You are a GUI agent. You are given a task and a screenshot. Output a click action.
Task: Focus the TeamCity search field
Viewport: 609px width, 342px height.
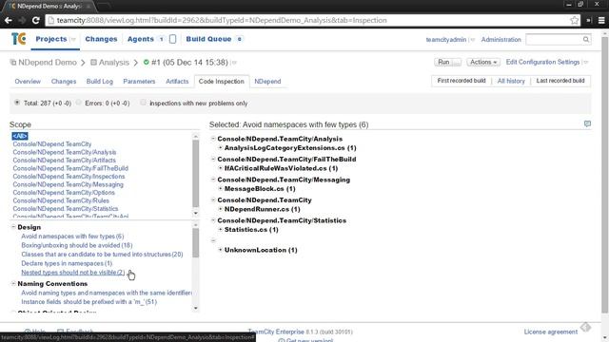pyautogui.click(x=554, y=39)
